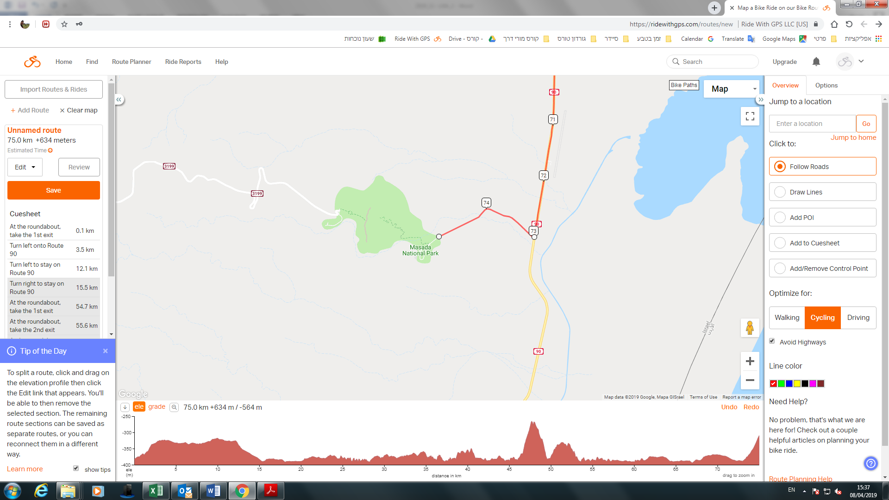This screenshot has width=889, height=500.
Task: Open the blue help question mark
Action: coord(871,463)
